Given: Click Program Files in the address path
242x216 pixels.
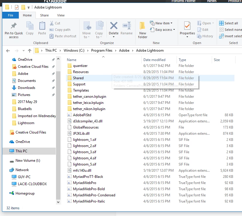Looking at the screenshot, I should pos(102,50).
